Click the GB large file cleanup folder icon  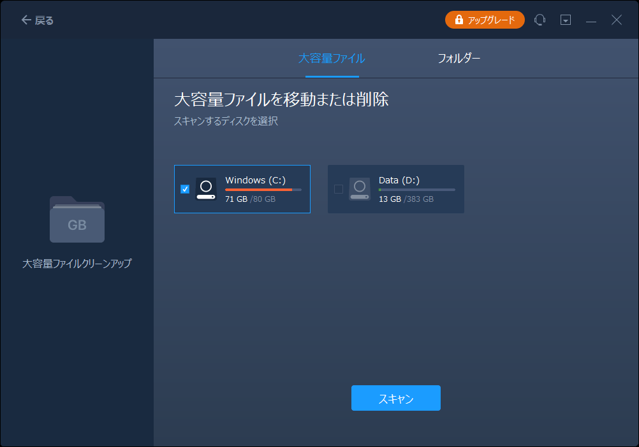pyautogui.click(x=77, y=221)
